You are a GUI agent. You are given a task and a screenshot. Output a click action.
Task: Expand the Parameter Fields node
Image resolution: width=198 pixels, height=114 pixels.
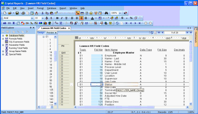[x=3, y=45]
